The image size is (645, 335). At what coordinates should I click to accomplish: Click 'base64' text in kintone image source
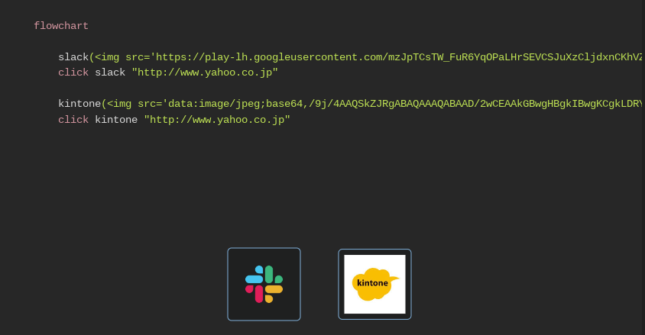(284, 104)
